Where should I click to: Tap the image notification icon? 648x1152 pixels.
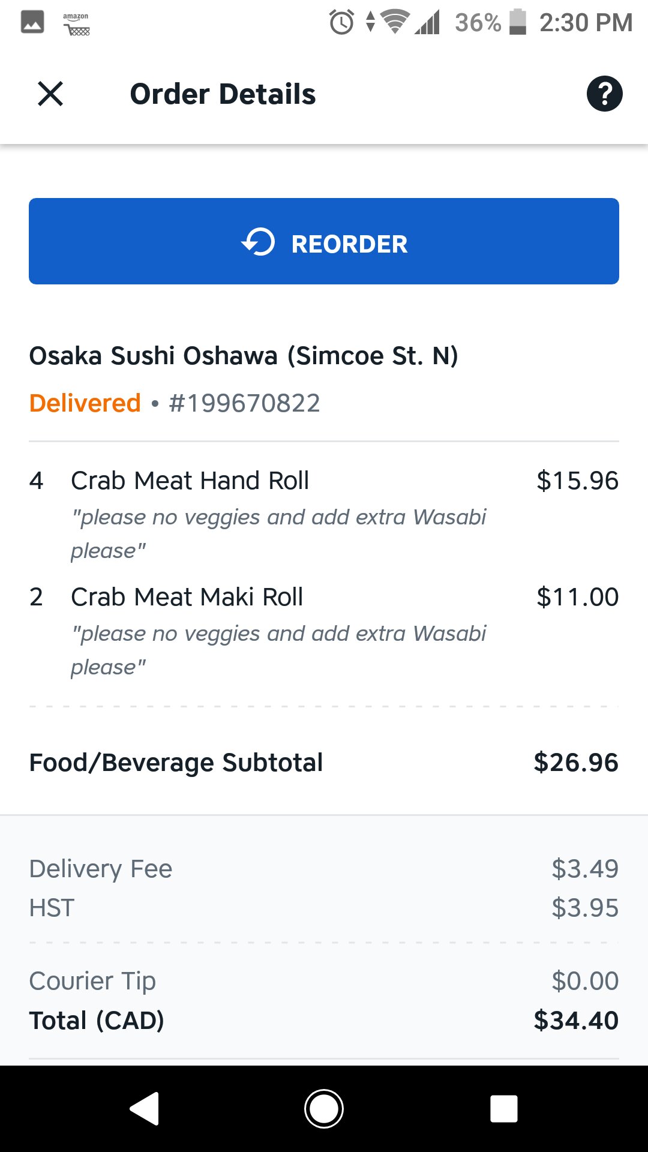coord(32,23)
